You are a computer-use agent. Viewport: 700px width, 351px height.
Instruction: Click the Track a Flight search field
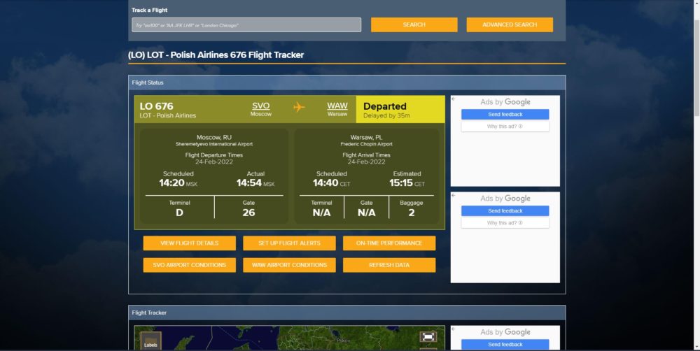246,25
